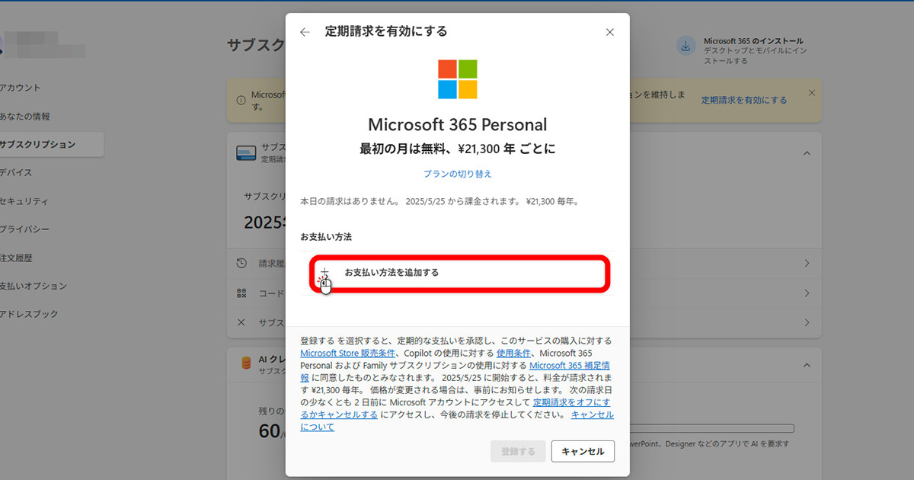Collapse the AI credits card chevron
The width and height of the screenshot is (914, 480).
coord(807,364)
